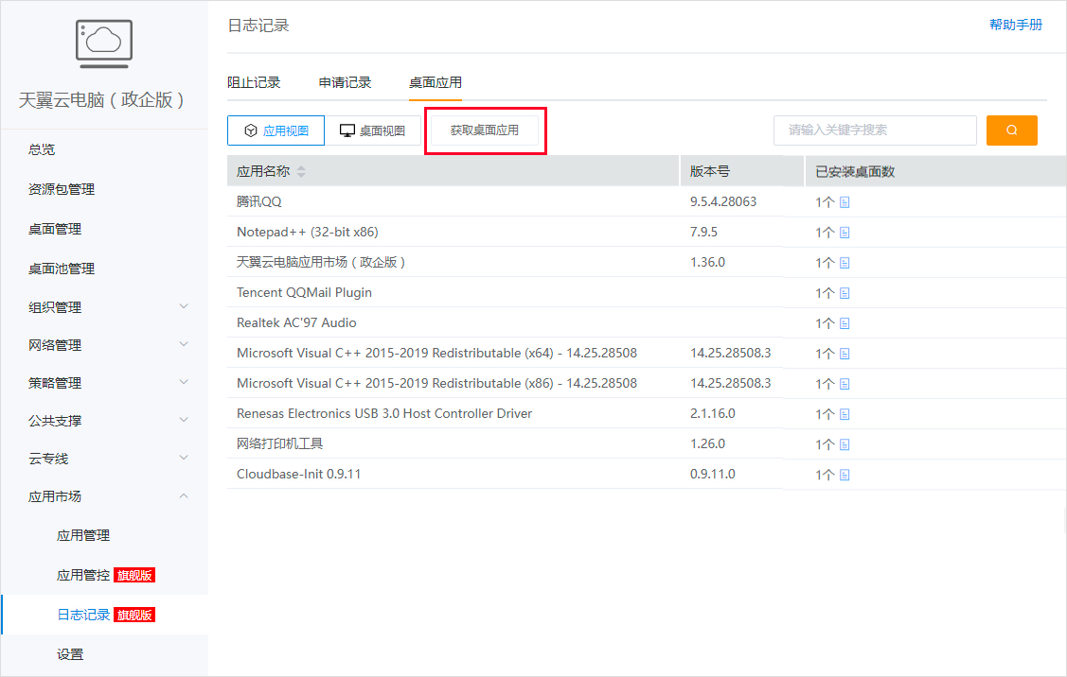Screen dimensions: 1067x677
Task: Switch to the 阻止记录 tab
Action: tap(254, 82)
